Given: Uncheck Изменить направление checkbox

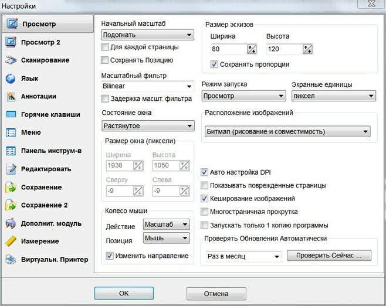Looking at the screenshot, I should tap(110, 256).
